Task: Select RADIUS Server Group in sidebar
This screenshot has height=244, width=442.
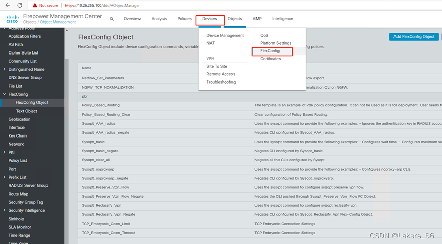Action: (x=28, y=185)
